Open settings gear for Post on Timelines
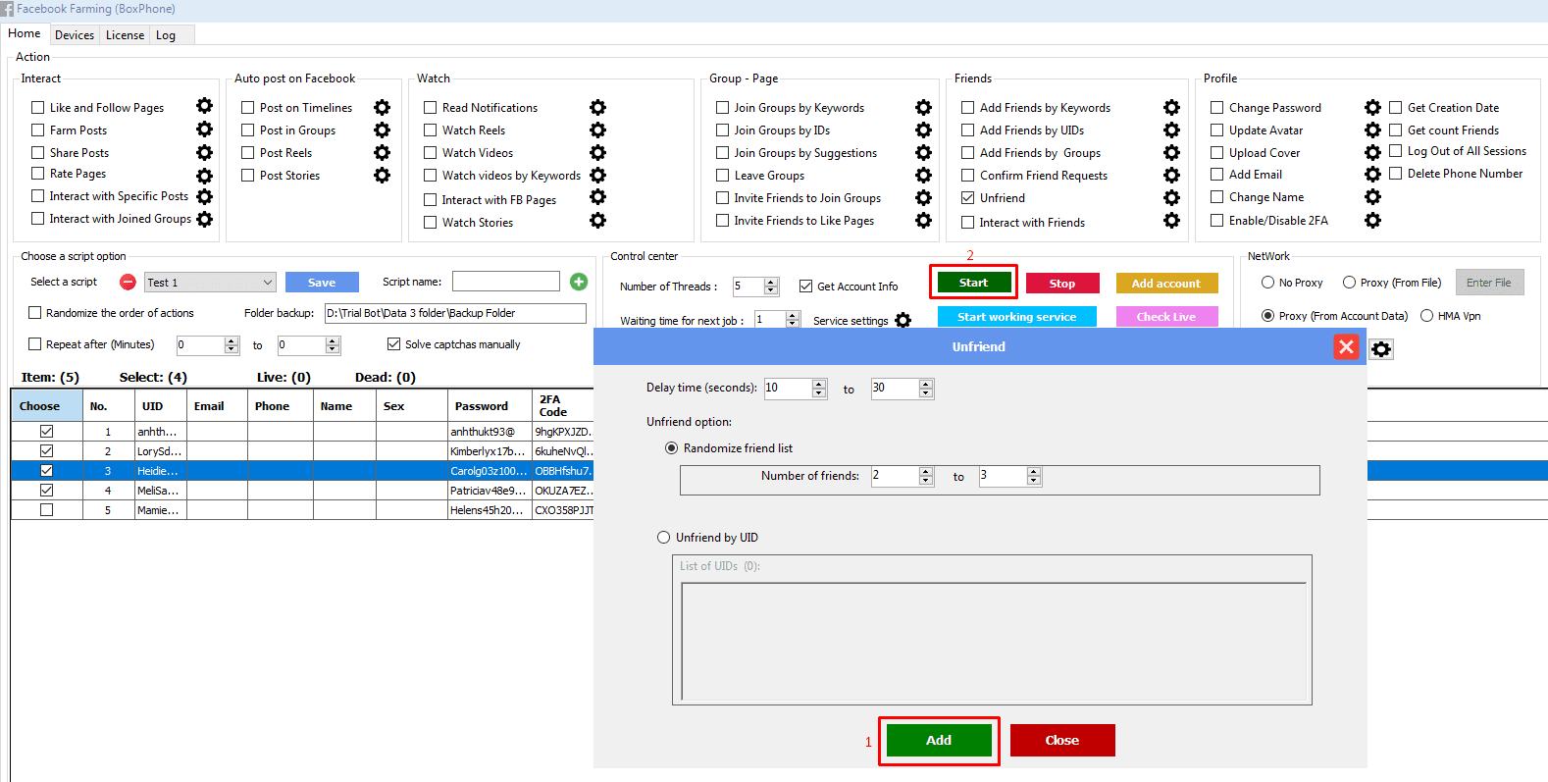The width and height of the screenshot is (1548, 782). [382, 107]
